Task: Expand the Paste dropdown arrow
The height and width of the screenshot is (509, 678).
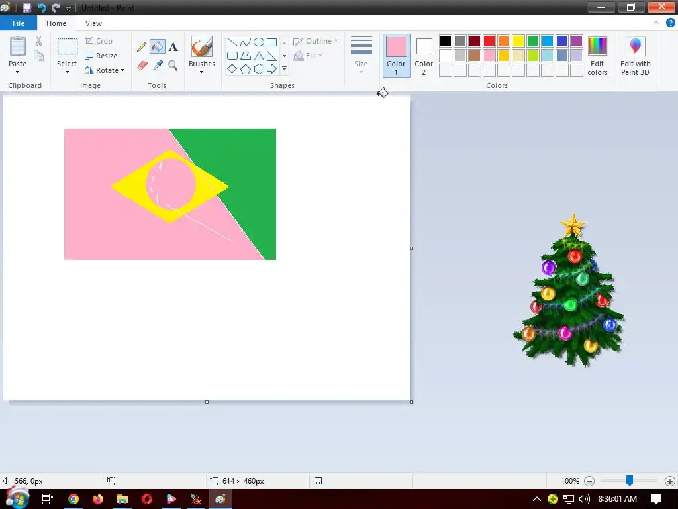Action: click(x=17, y=72)
